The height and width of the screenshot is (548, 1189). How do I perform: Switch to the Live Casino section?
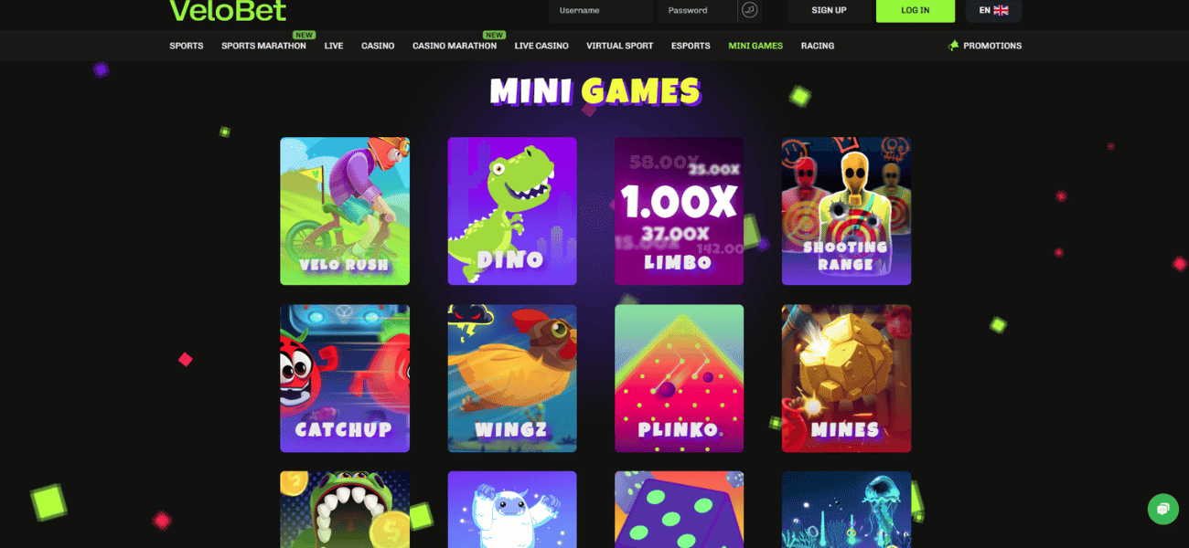(541, 46)
